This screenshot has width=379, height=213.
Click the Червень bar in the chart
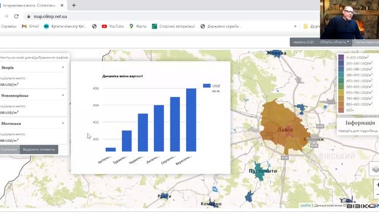(x=143, y=133)
